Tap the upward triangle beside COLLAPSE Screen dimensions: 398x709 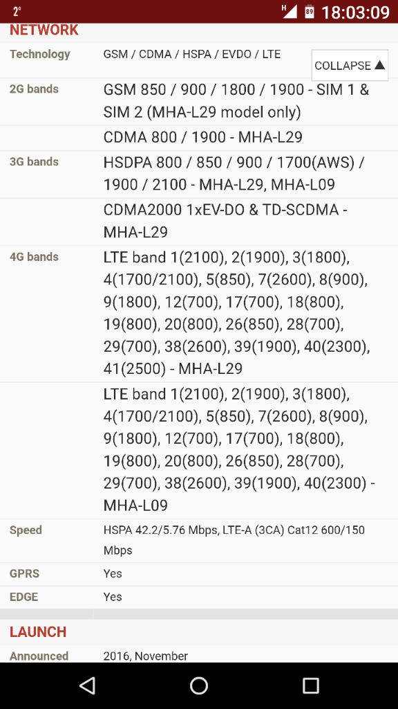point(379,65)
